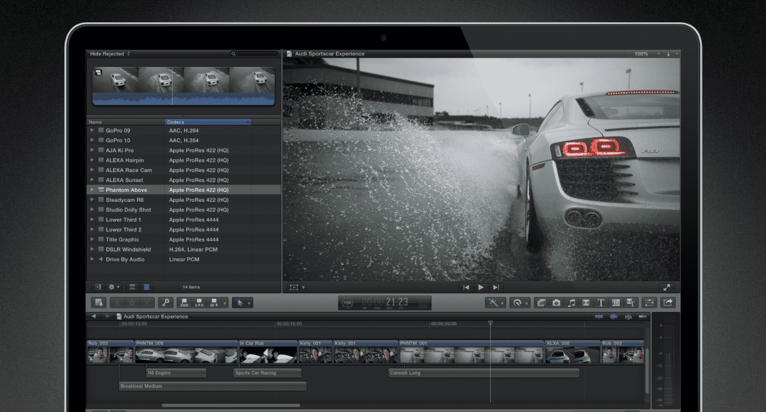The width and height of the screenshot is (766, 412).
Task: Click the Insert clip edit icon
Action: pyautogui.click(x=199, y=303)
